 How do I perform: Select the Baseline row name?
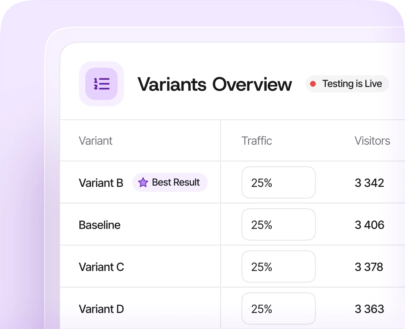click(100, 225)
